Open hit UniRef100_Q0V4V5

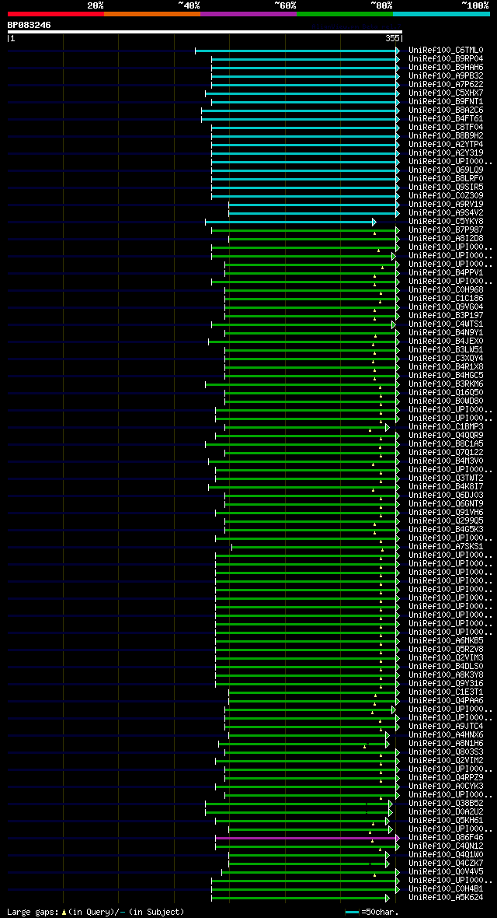[x=446, y=872]
